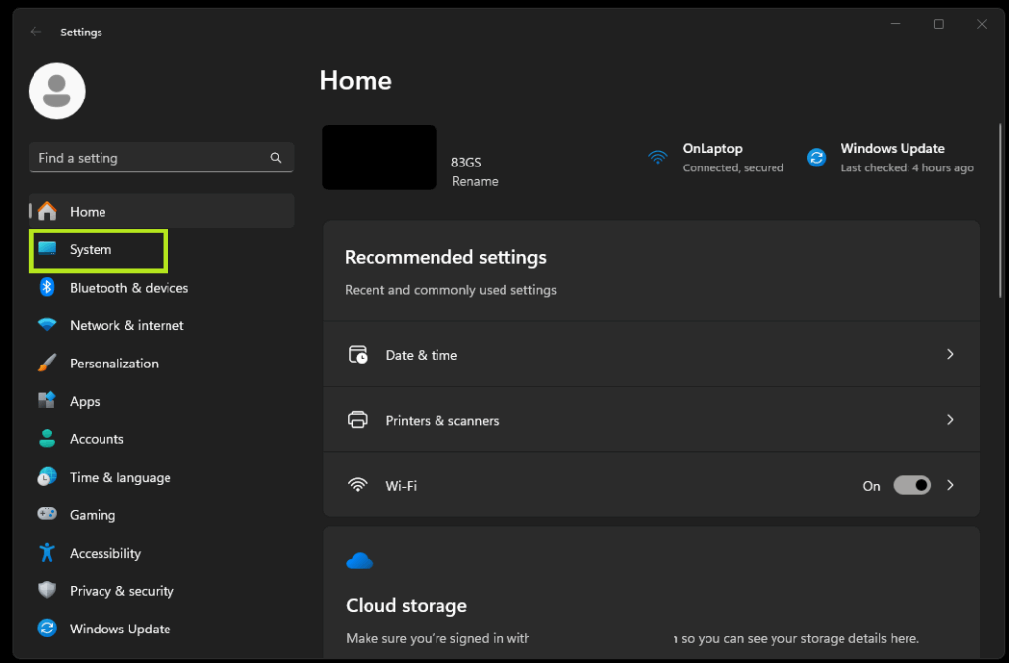Image resolution: width=1009 pixels, height=663 pixels.
Task: Open Windows Update last checked status
Action: click(x=890, y=158)
